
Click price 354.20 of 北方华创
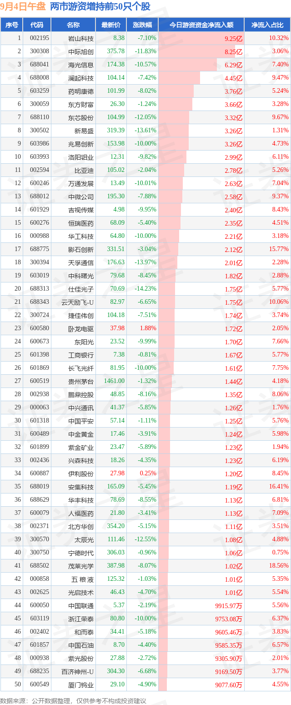pos(116,526)
